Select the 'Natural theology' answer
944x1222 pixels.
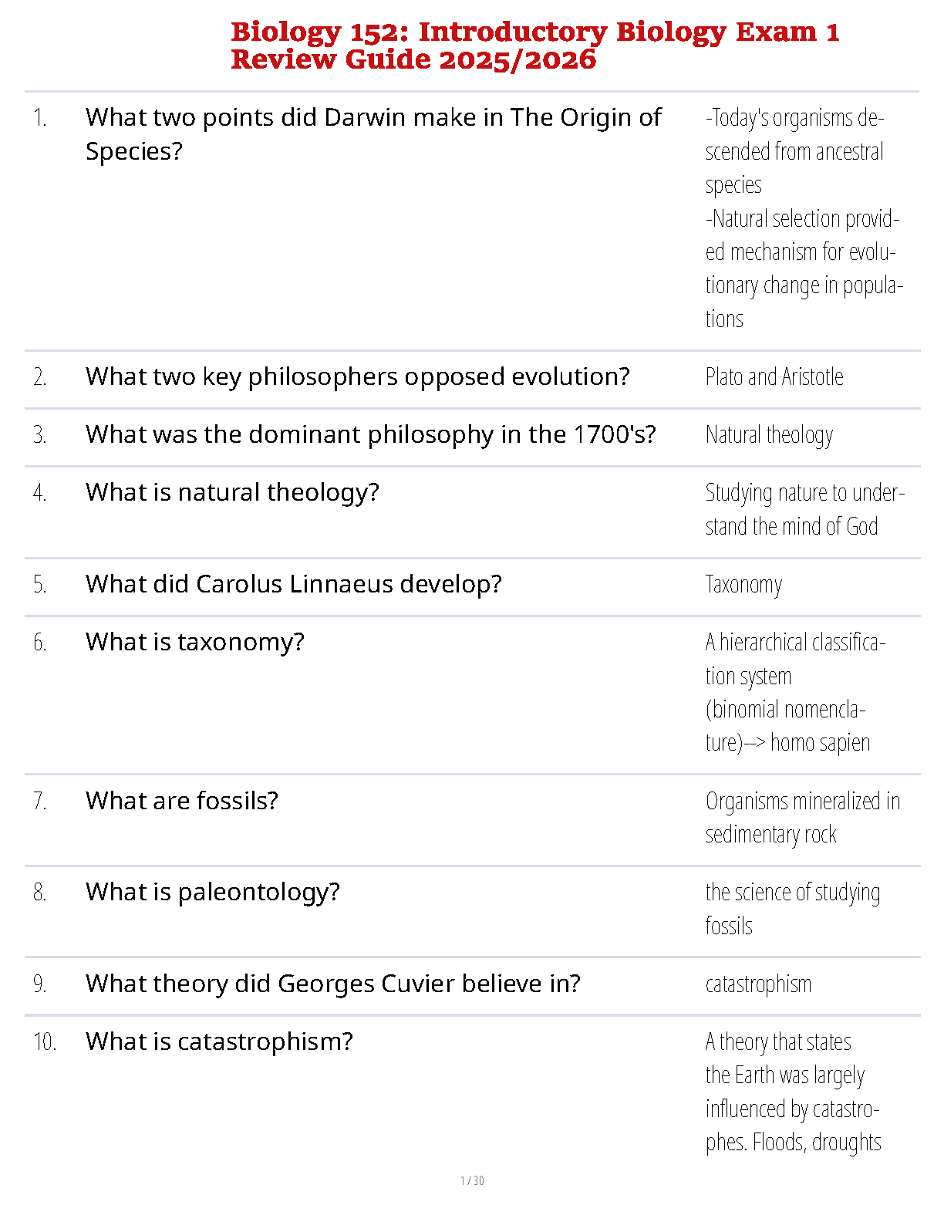[769, 435]
